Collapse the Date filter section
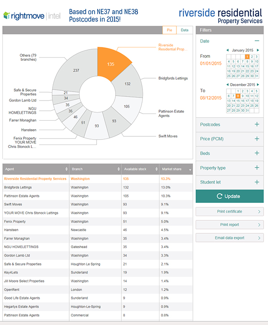Viewport: 268px width, 325px height. point(257,41)
